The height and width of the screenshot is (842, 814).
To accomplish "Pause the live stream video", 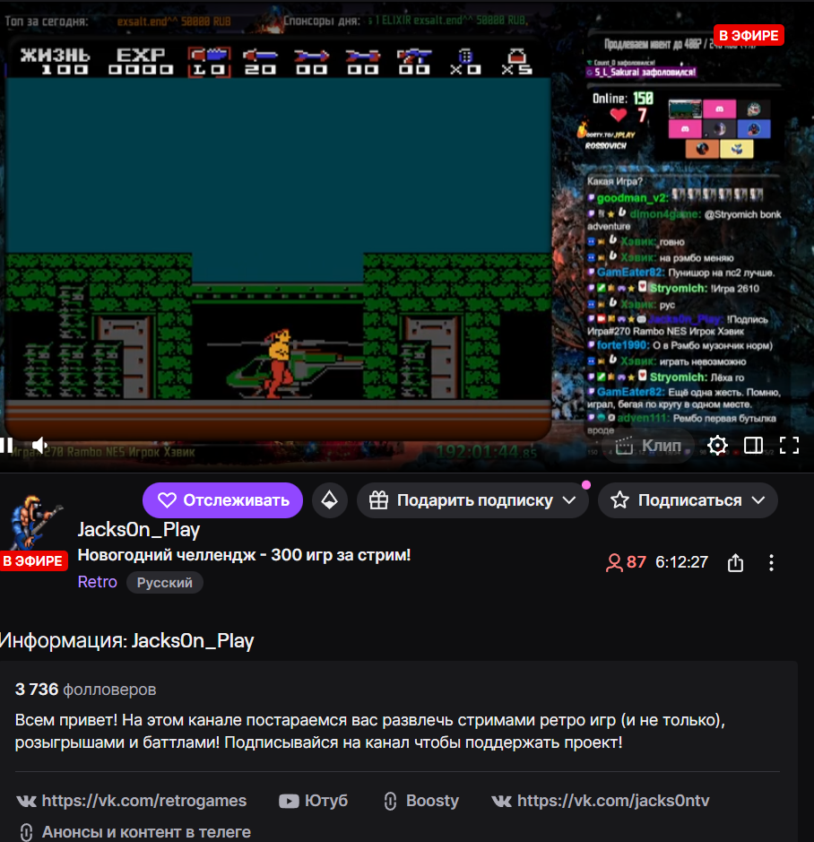I will (x=6, y=445).
